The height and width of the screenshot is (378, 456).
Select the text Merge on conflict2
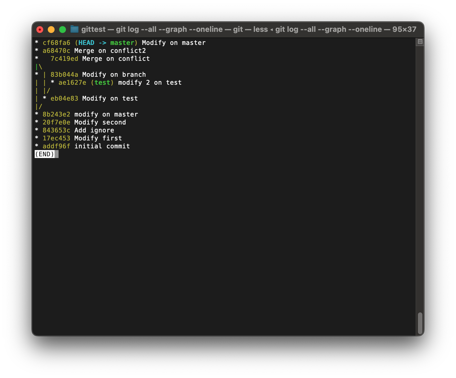click(x=110, y=51)
